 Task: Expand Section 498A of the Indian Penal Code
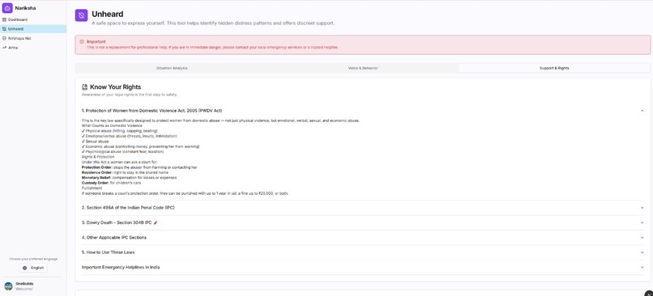tap(363, 208)
